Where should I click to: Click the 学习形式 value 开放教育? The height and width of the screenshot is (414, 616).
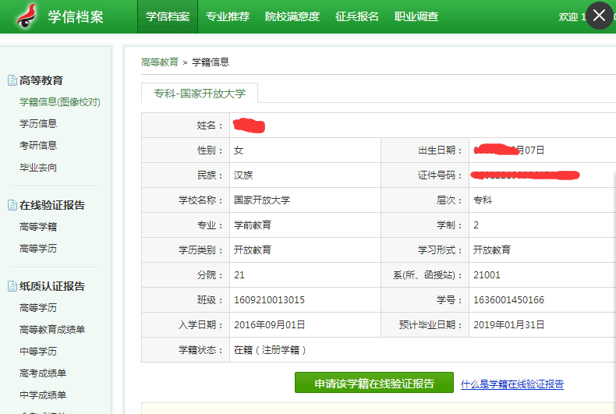click(492, 249)
